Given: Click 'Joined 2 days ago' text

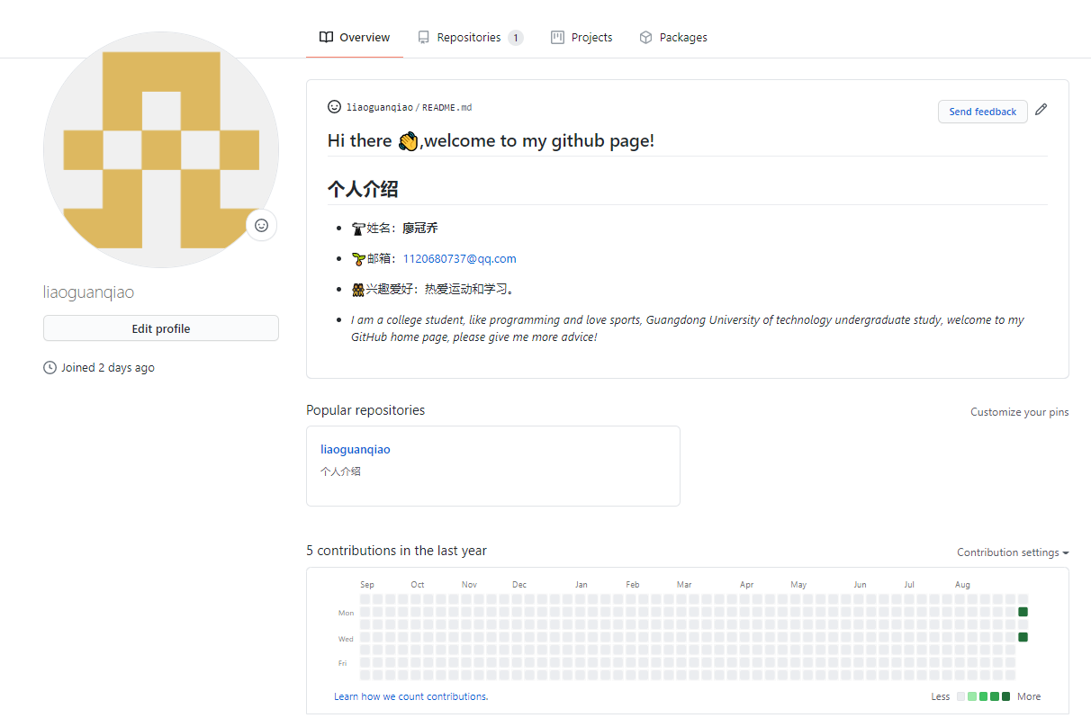Looking at the screenshot, I should (x=108, y=367).
